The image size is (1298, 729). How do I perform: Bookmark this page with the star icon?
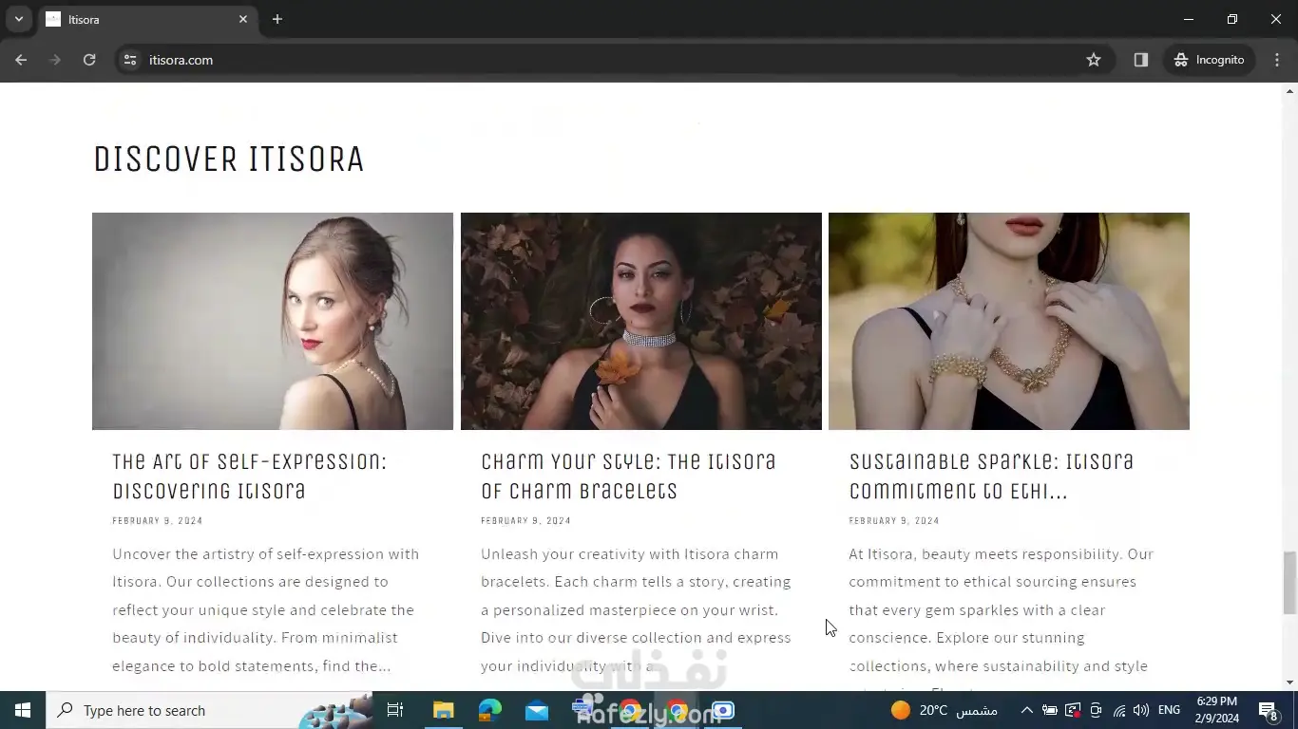point(1094,60)
